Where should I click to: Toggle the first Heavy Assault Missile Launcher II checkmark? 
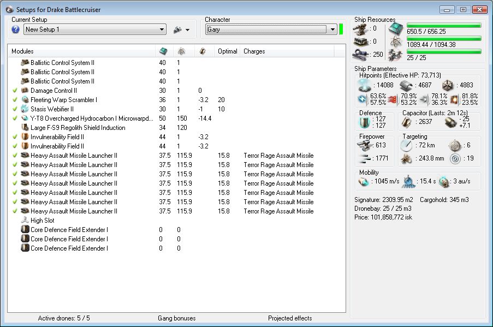[x=15, y=156]
